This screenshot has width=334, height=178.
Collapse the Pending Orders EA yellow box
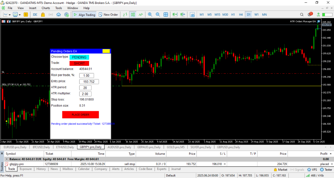[106, 51]
